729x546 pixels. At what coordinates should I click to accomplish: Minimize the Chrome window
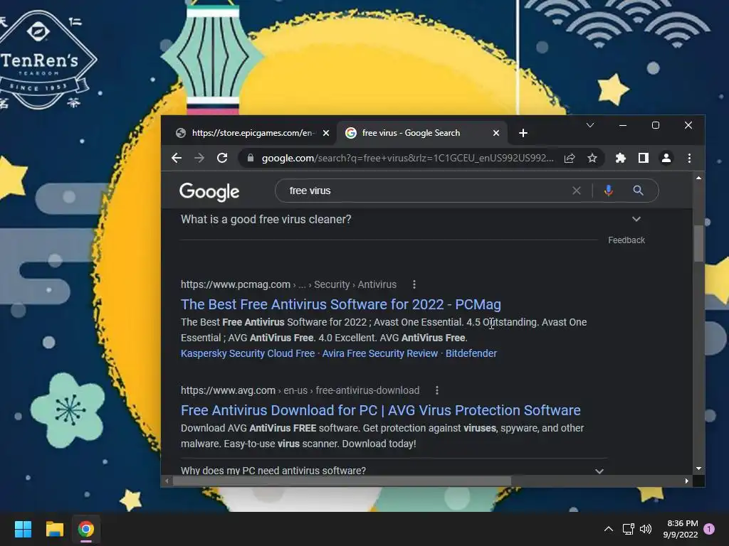(623, 125)
